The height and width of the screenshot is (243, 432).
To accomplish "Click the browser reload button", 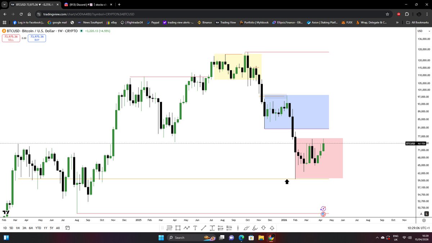I will [21, 14].
